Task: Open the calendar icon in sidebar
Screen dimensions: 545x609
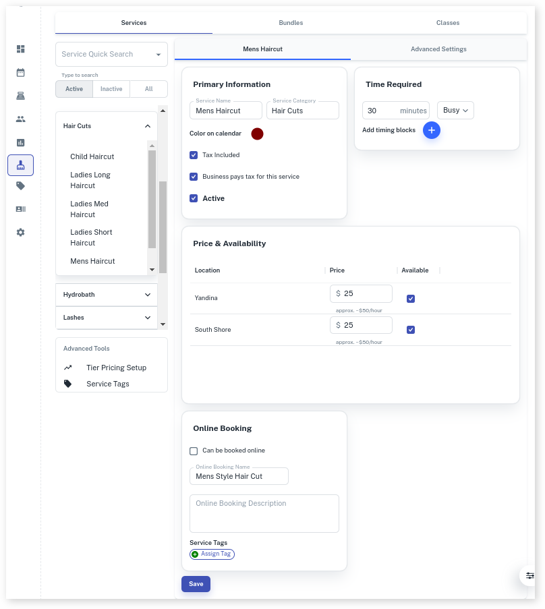Action: click(21, 73)
